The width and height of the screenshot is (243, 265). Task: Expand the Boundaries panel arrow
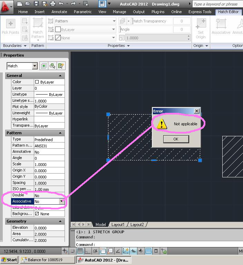(x=25, y=46)
